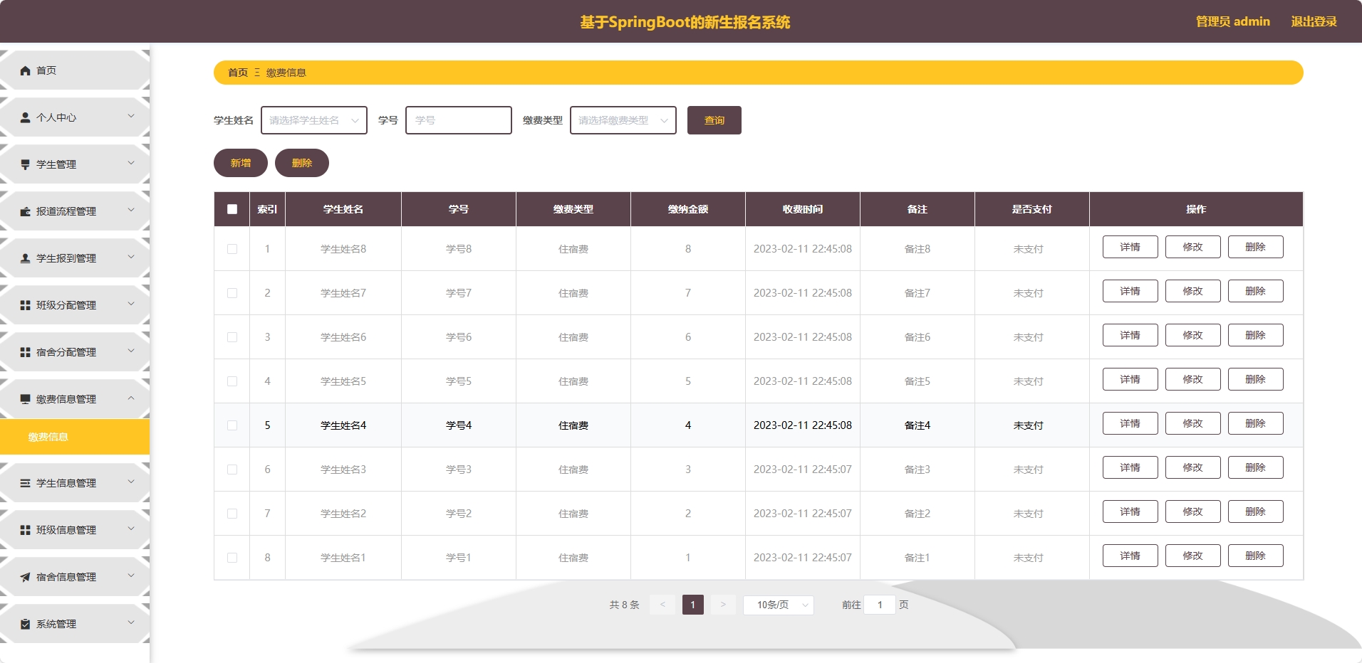Screen dimensions: 1362x663
Task: Check the row for 学生姓名3
Action: pos(232,470)
